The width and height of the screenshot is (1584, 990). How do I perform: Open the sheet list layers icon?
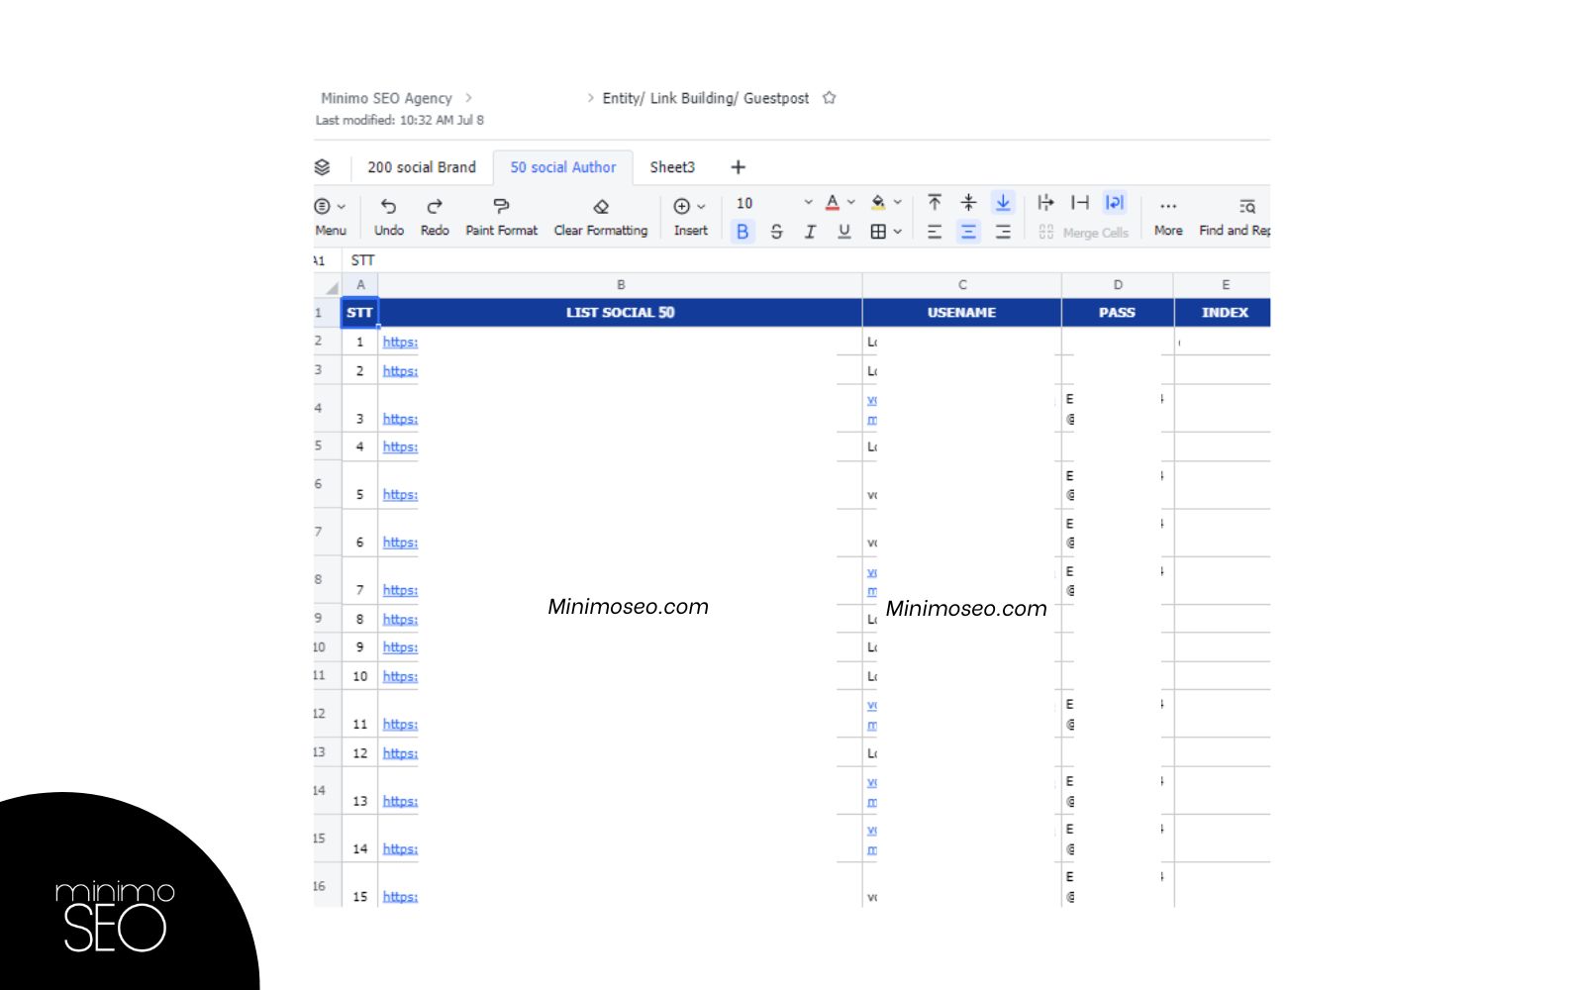(x=322, y=167)
